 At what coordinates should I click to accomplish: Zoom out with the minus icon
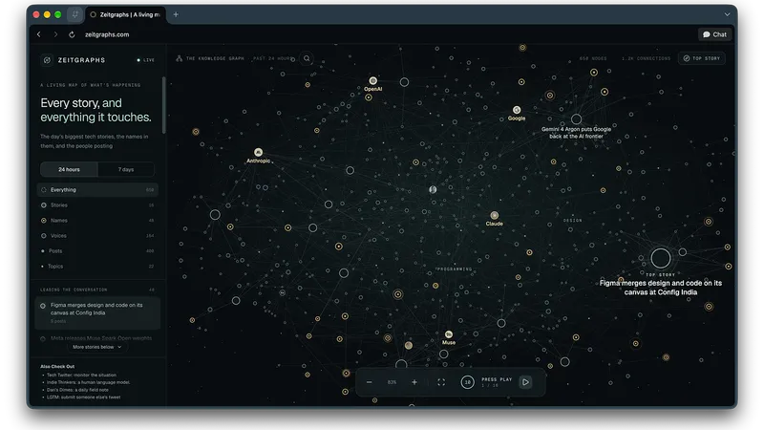point(370,382)
